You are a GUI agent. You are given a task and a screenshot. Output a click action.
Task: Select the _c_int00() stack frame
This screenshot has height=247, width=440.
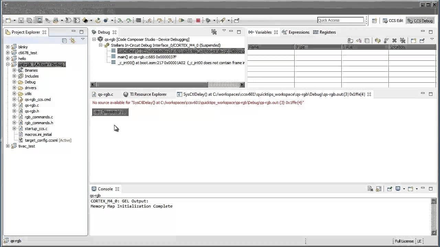[x=181, y=63]
